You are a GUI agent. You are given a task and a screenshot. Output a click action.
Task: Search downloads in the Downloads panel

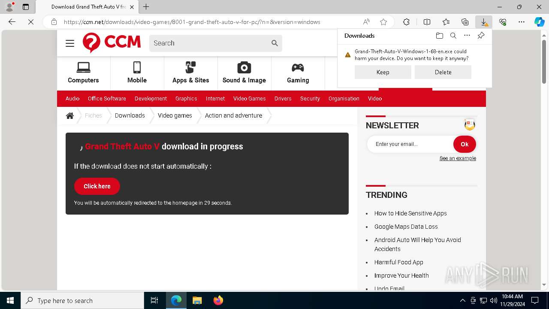453,36
